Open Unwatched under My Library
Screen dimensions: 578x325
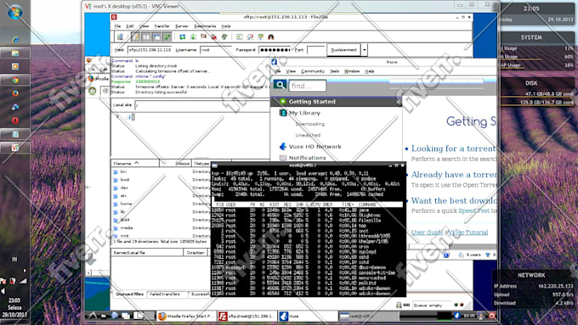(308, 135)
